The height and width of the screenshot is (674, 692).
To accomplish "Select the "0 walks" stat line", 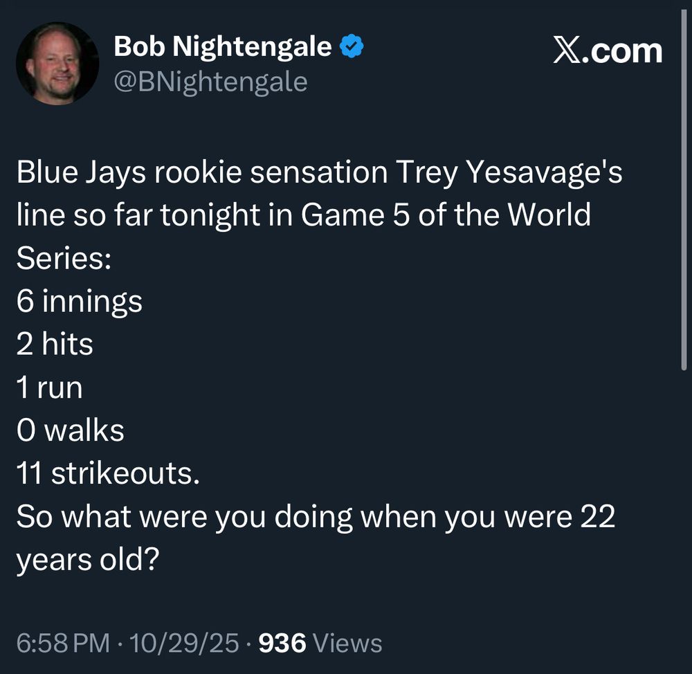I will pos(71,430).
